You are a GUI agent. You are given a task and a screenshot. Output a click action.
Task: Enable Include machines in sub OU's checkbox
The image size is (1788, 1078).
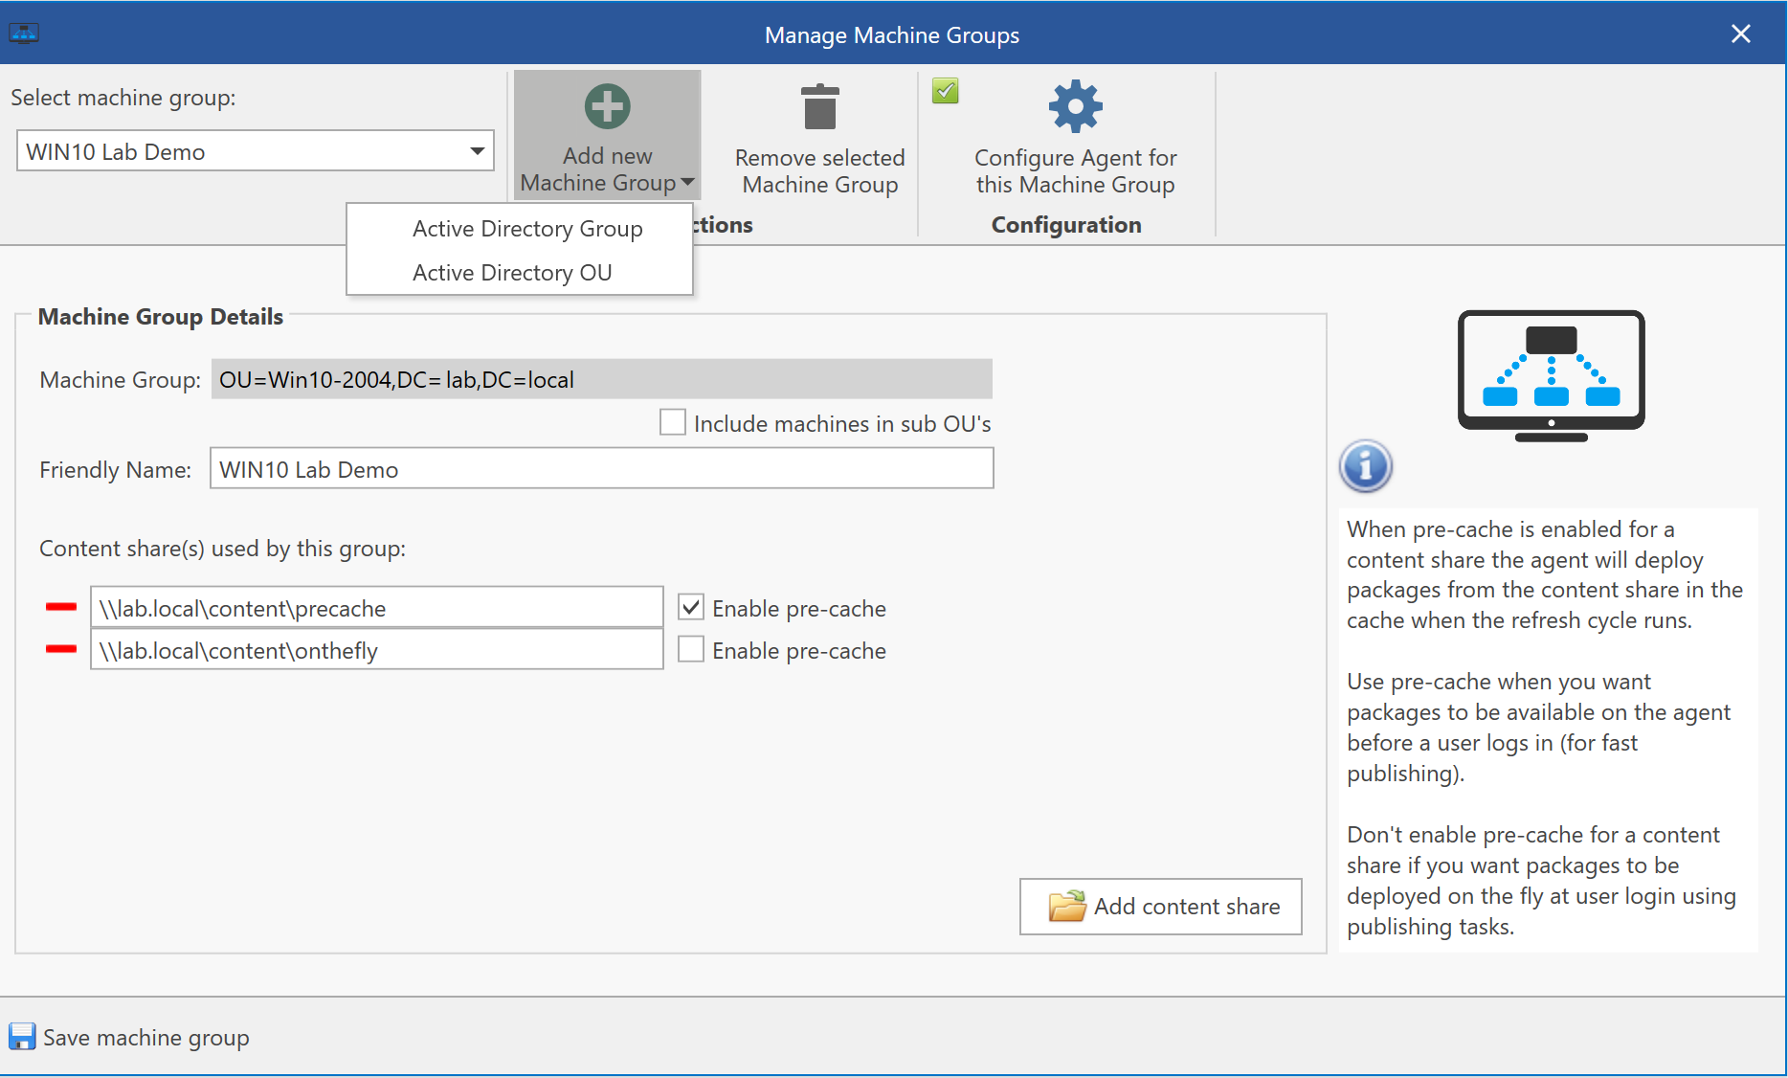tap(673, 422)
